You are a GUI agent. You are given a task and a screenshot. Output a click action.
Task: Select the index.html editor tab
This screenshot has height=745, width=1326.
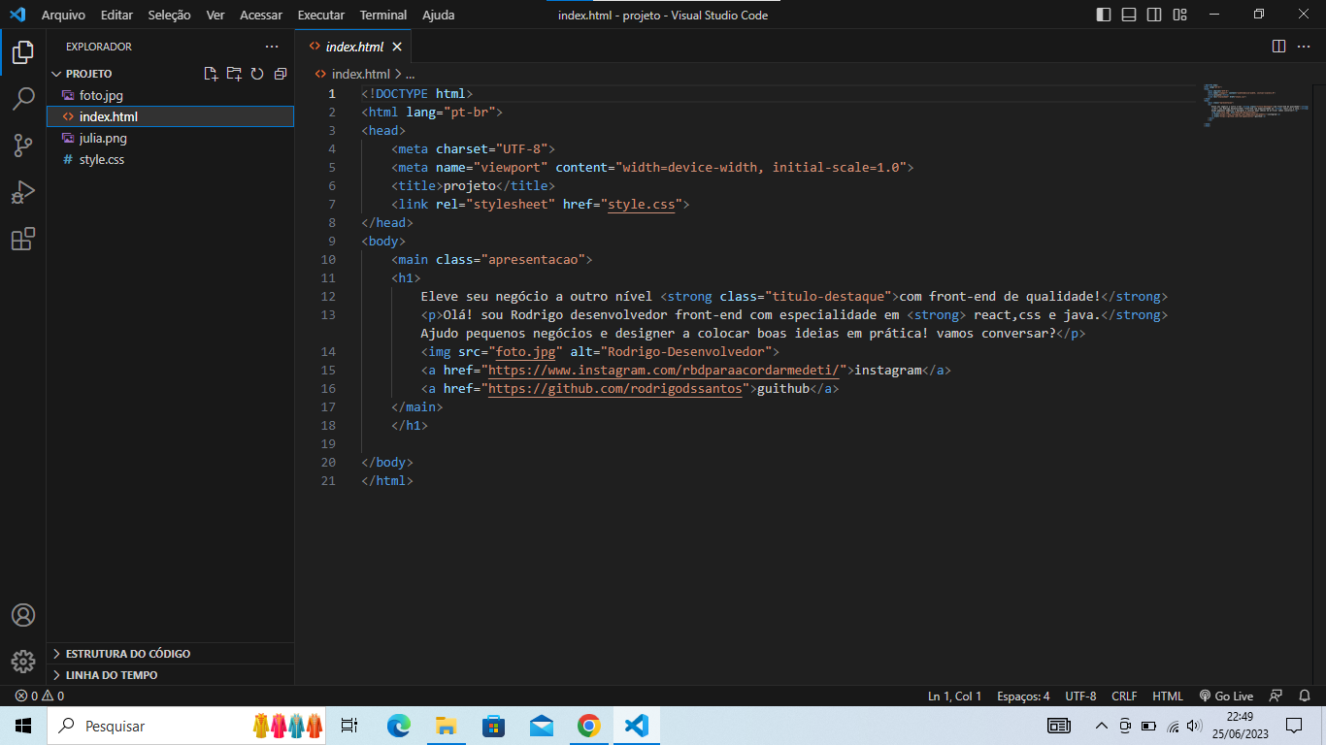click(354, 47)
